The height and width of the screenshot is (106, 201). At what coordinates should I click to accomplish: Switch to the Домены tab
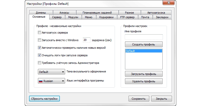[41, 12]
